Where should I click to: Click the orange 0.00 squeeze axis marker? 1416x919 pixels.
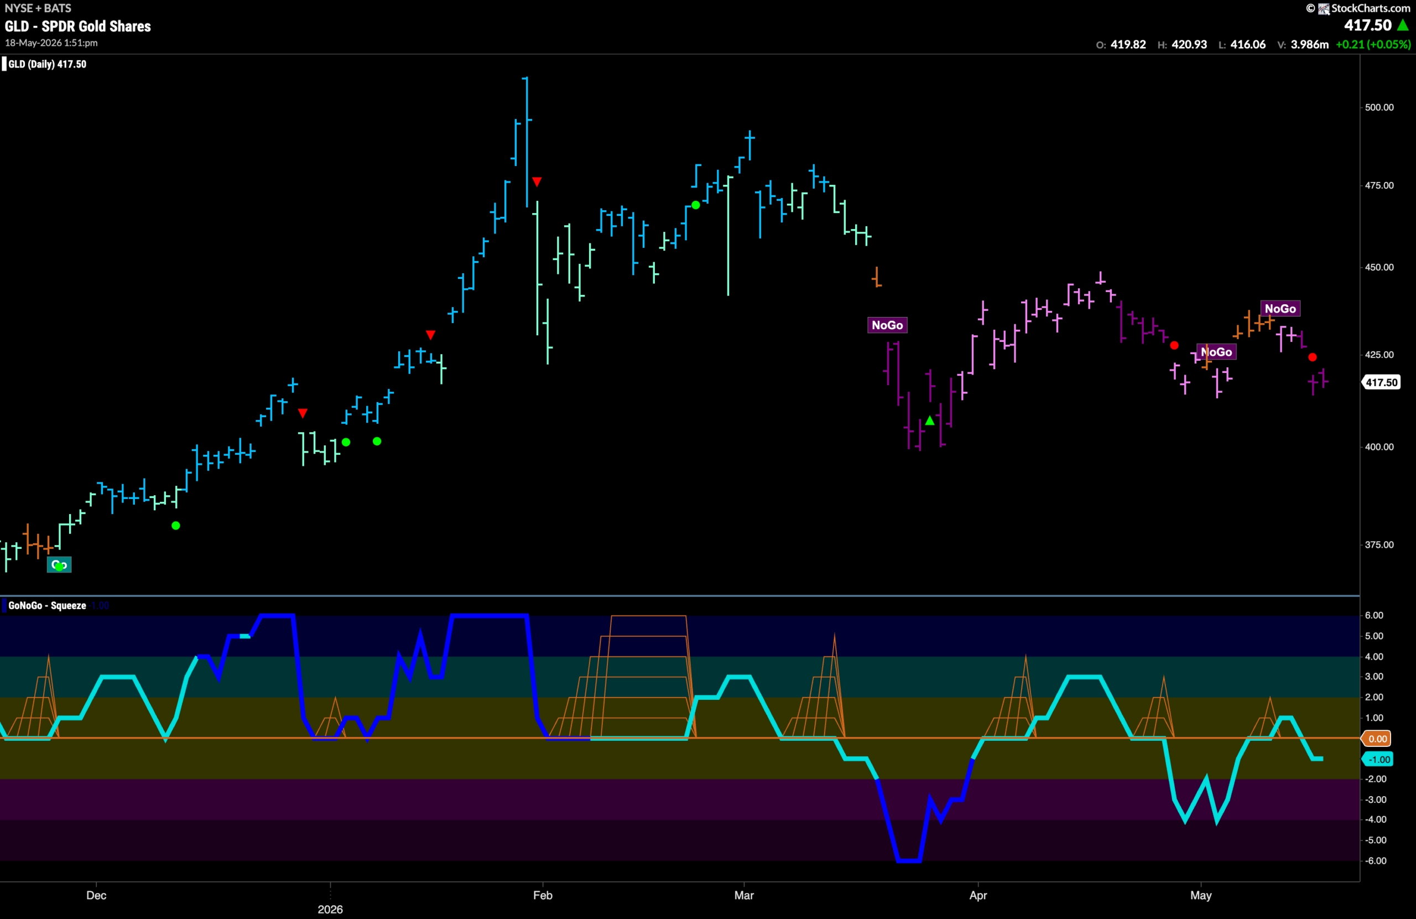point(1377,739)
